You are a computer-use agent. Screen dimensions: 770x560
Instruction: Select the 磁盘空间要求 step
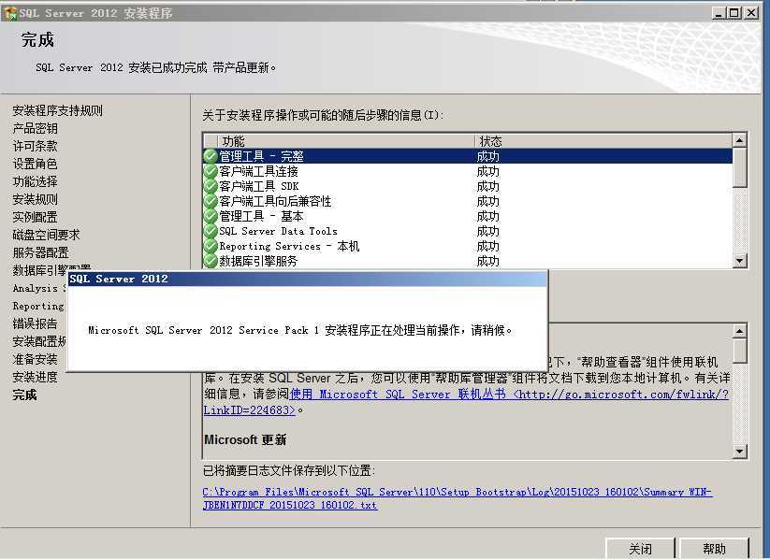(x=46, y=235)
